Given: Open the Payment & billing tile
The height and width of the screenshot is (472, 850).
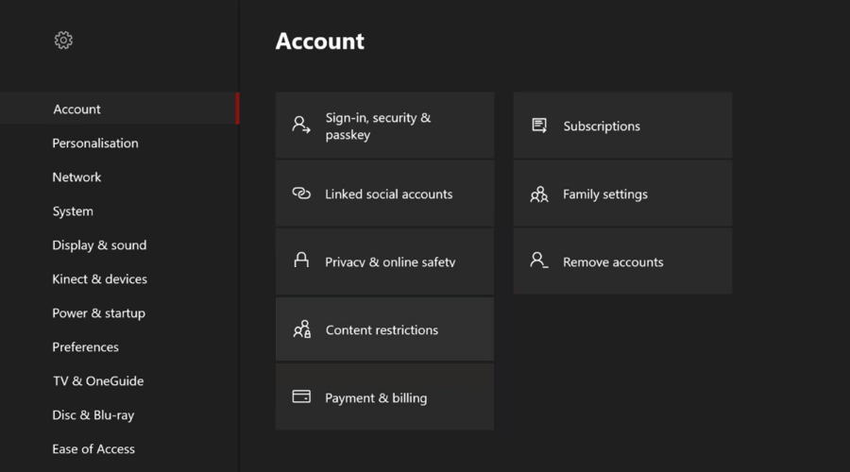Looking at the screenshot, I should click(384, 397).
